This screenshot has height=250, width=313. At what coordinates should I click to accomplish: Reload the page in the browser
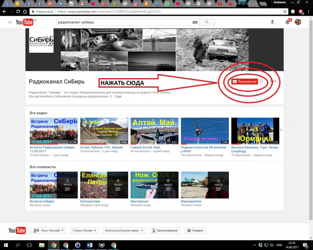[18, 12]
